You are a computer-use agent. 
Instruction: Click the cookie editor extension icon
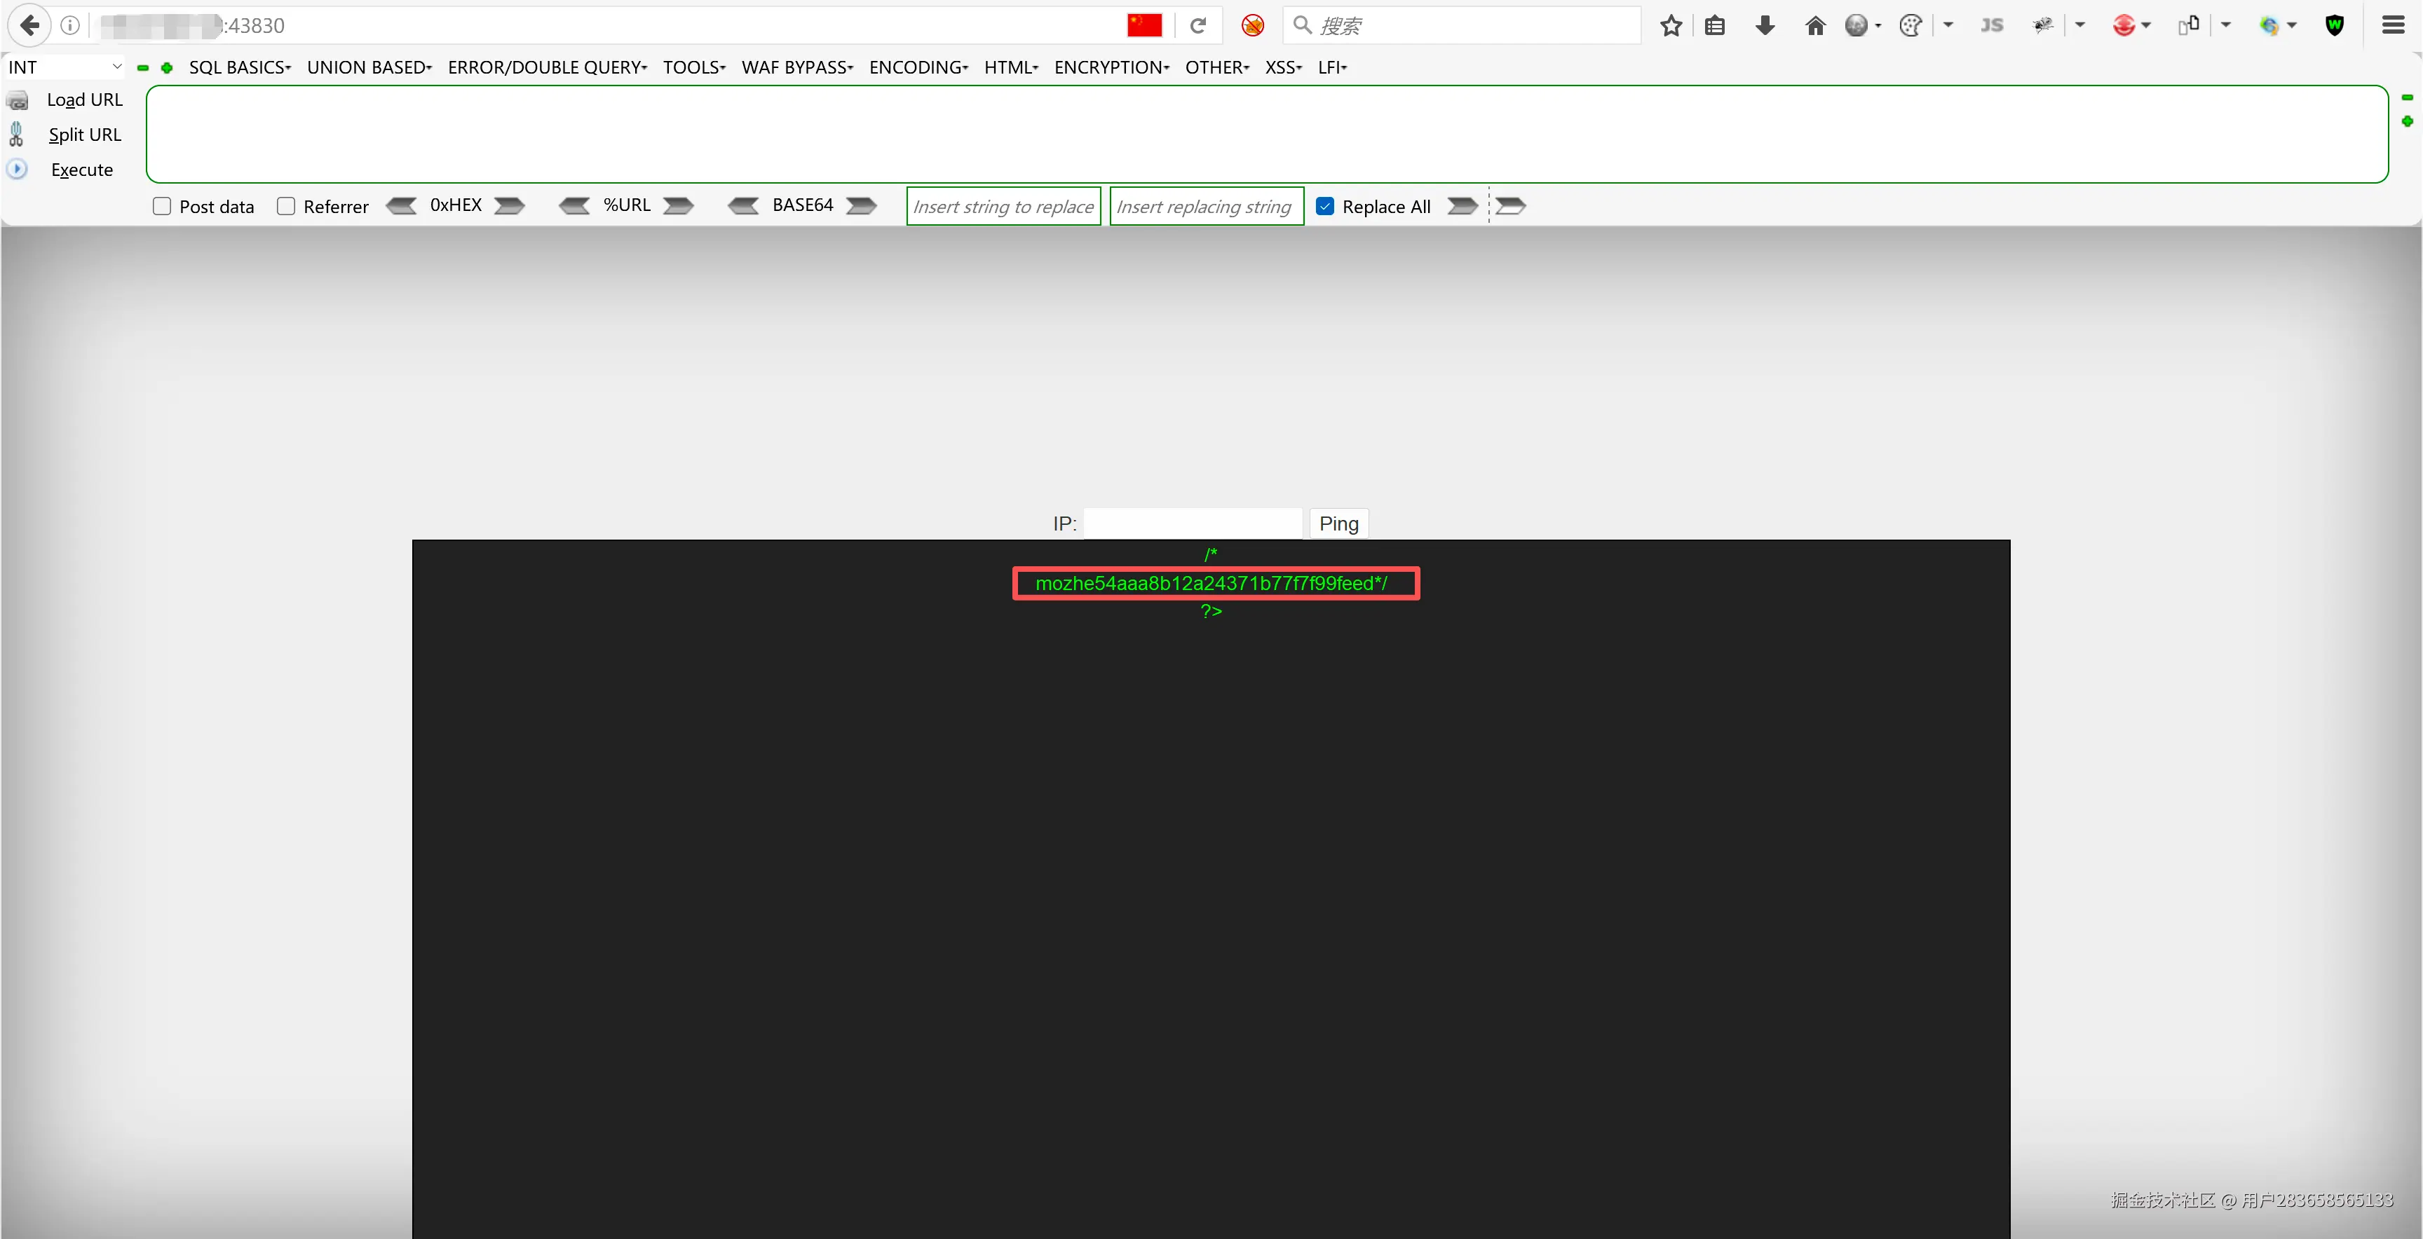pyautogui.click(x=1909, y=25)
